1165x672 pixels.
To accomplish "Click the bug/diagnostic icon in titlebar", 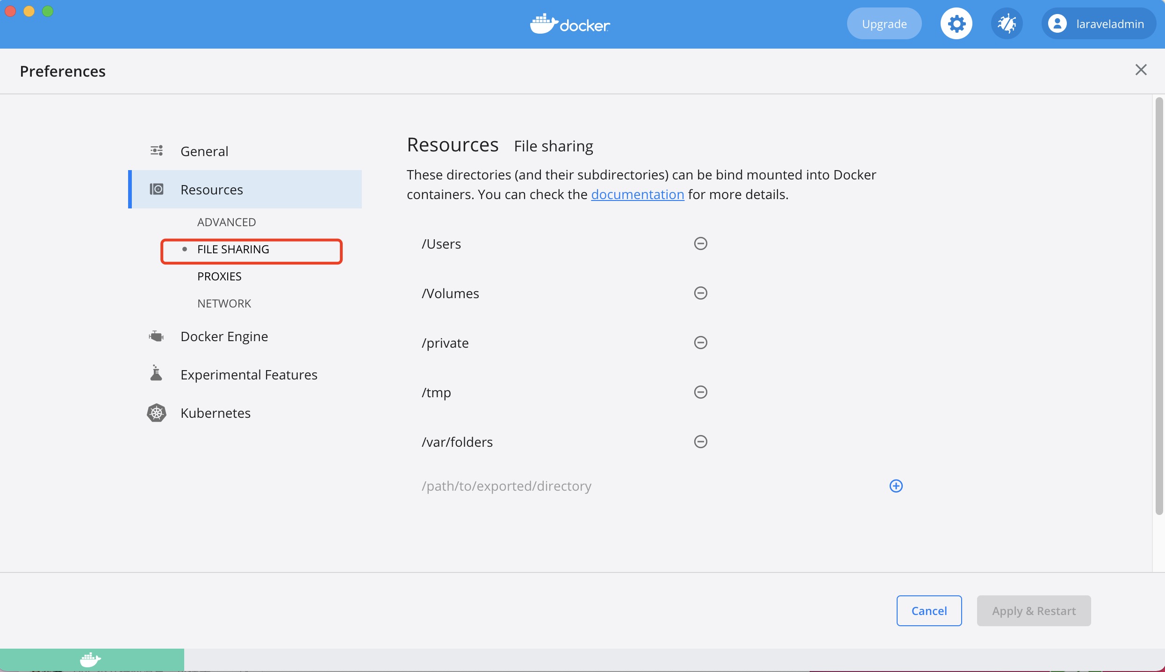I will [1007, 23].
